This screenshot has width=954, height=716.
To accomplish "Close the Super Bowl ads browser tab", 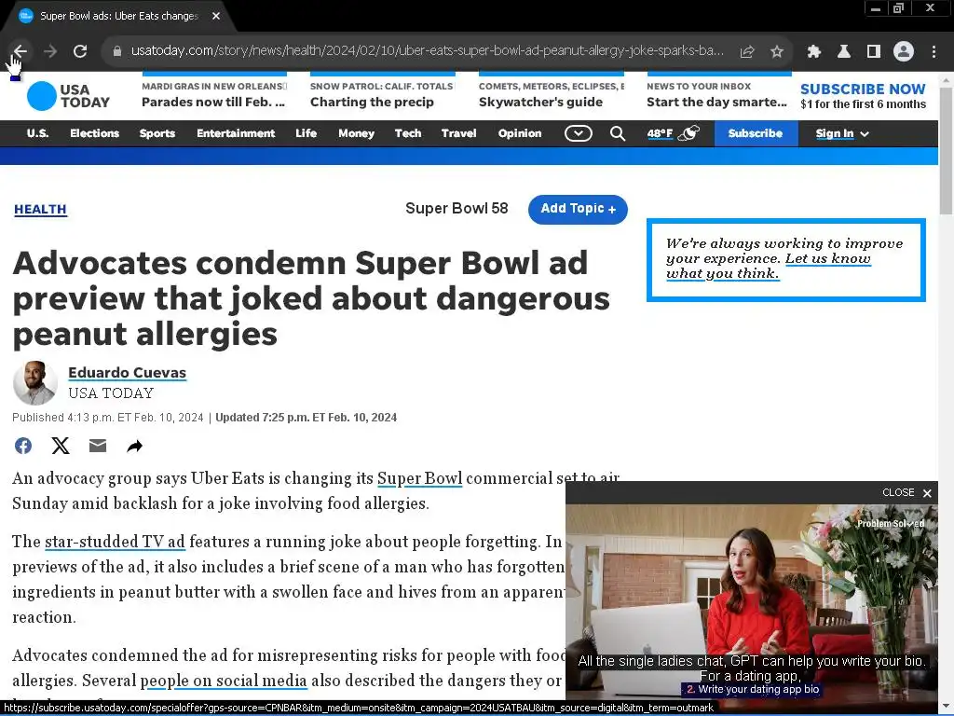I will tap(216, 16).
